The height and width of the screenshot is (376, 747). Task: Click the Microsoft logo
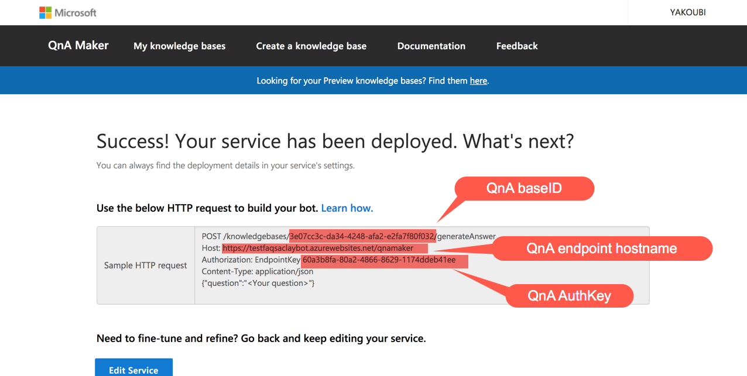click(68, 12)
